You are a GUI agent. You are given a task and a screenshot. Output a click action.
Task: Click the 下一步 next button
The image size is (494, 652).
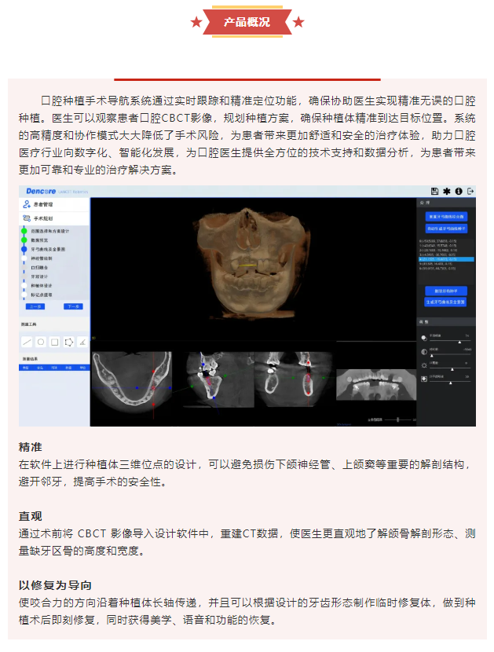73,307
